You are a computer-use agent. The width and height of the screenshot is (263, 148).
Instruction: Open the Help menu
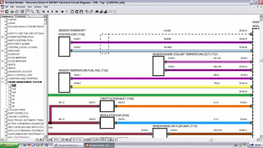[x=46, y=7]
